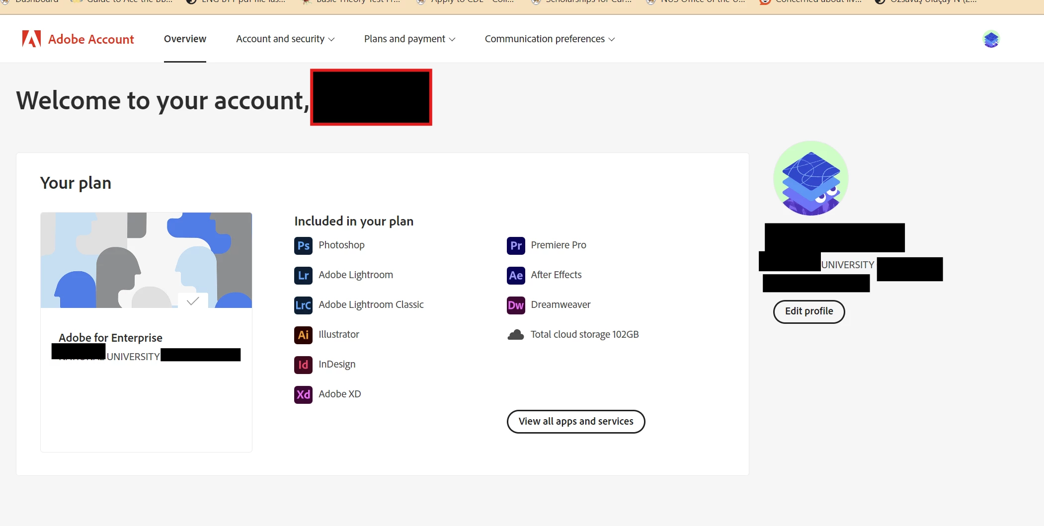Screen dimensions: 1044x526
Task: Click the Adobe XD app label
Action: click(x=340, y=394)
